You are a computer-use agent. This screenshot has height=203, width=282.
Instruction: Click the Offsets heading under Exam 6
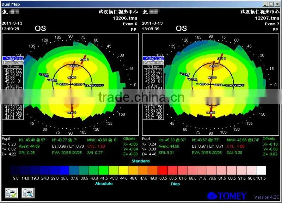(x=129, y=139)
